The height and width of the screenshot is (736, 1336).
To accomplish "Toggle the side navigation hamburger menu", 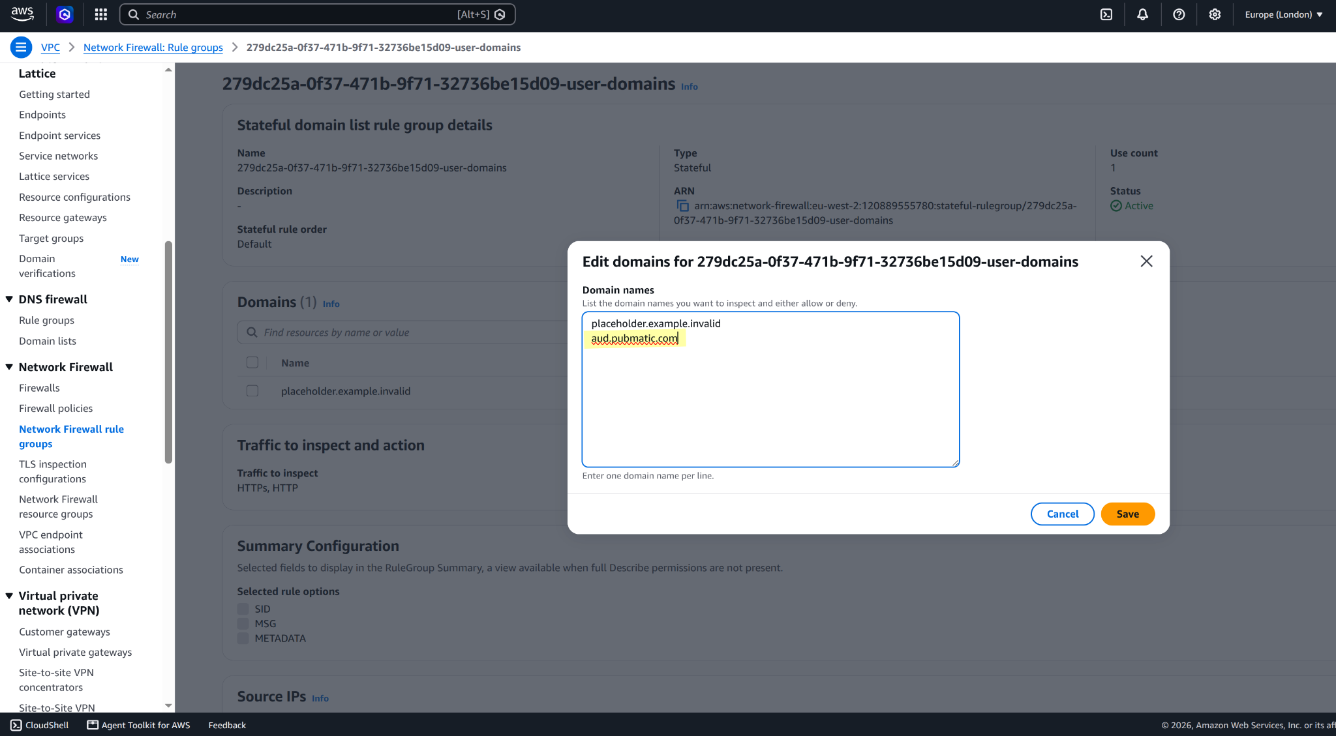I will click(x=21, y=47).
